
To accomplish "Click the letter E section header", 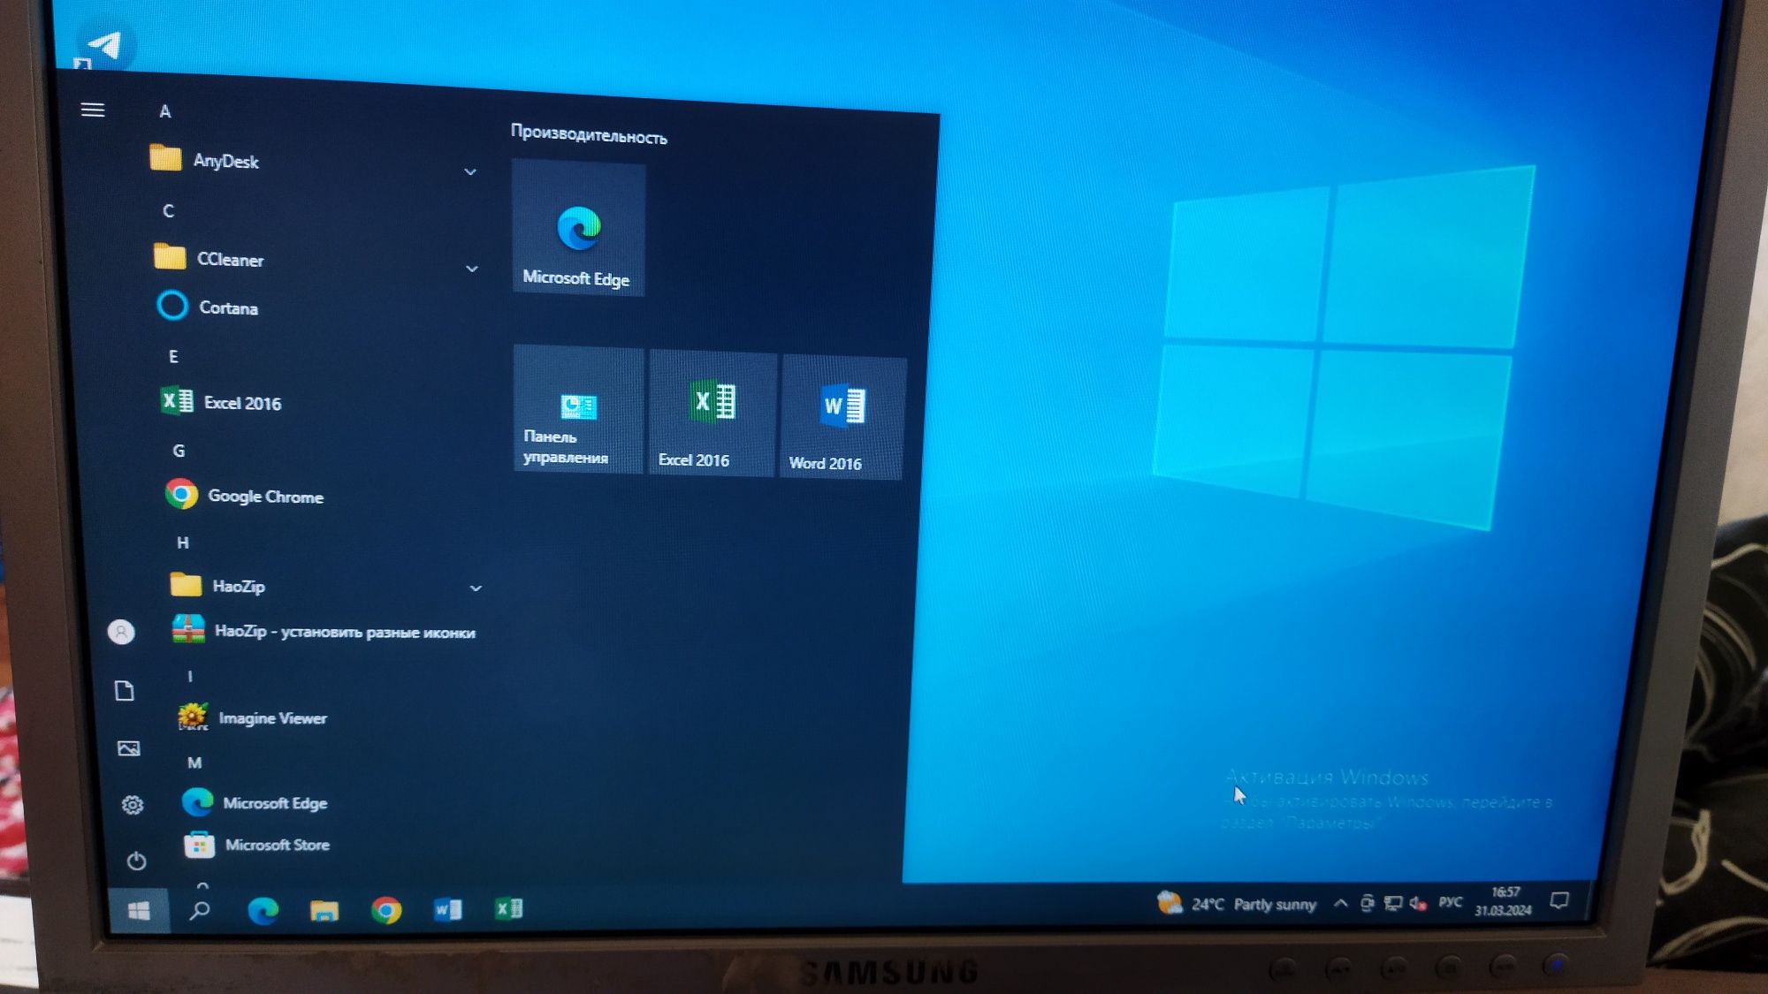I will (173, 356).
